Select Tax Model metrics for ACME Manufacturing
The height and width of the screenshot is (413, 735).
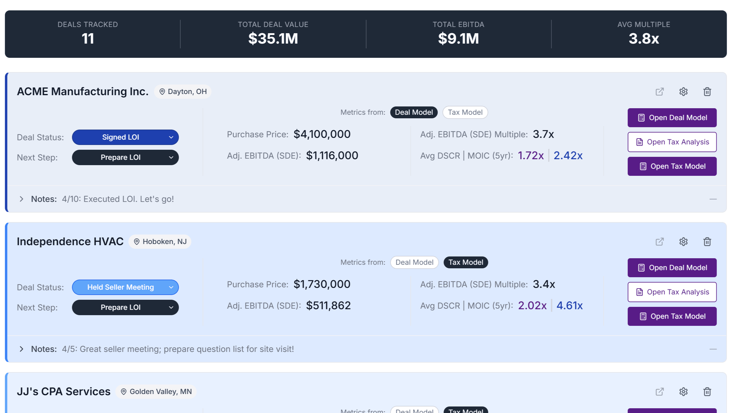click(x=465, y=112)
